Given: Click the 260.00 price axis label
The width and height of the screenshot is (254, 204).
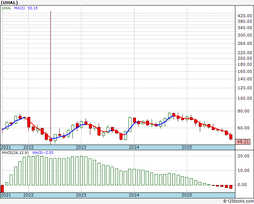Looking at the screenshot, I should pos(245,43).
